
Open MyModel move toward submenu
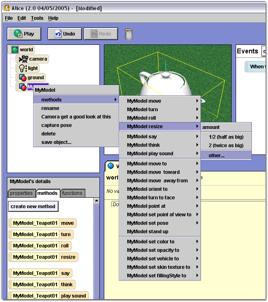click(x=160, y=172)
